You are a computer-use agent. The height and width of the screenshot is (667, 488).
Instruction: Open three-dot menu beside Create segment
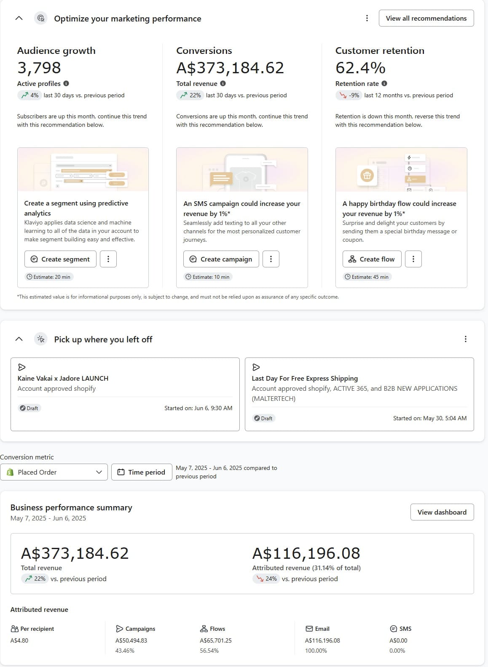(108, 259)
